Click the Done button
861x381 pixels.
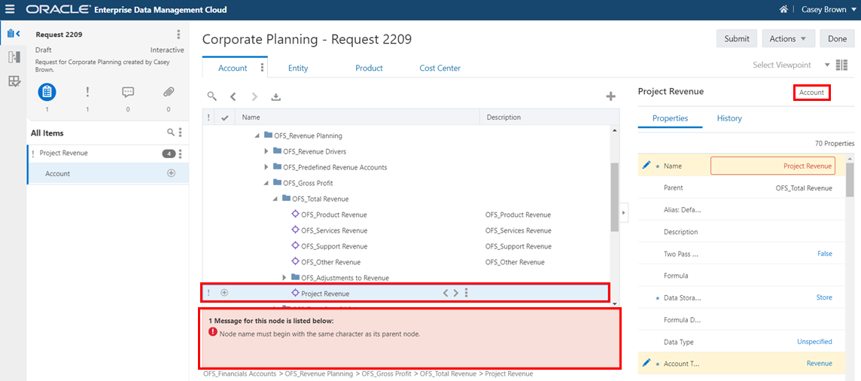(x=837, y=38)
